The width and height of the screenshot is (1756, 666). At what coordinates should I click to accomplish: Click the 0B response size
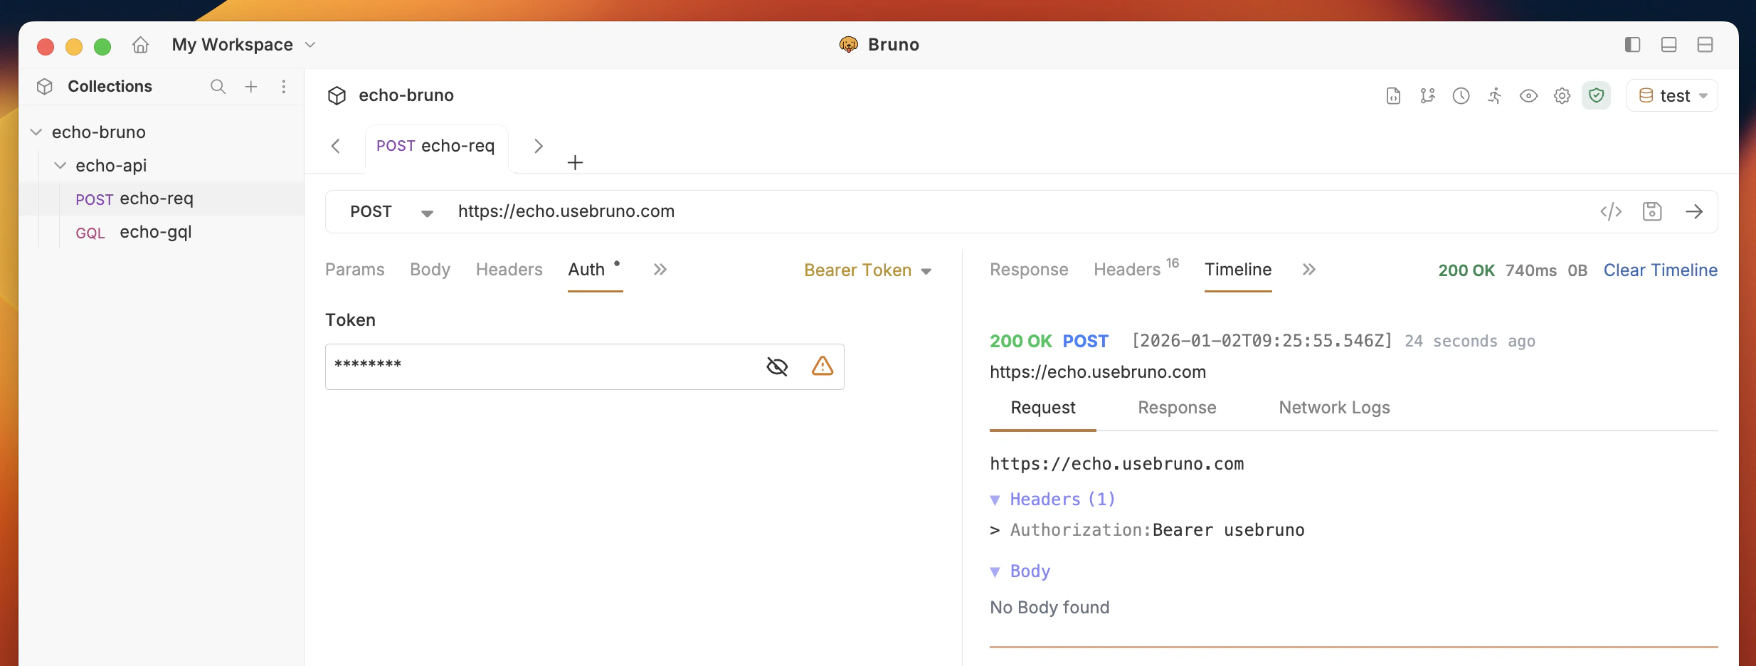(1577, 270)
